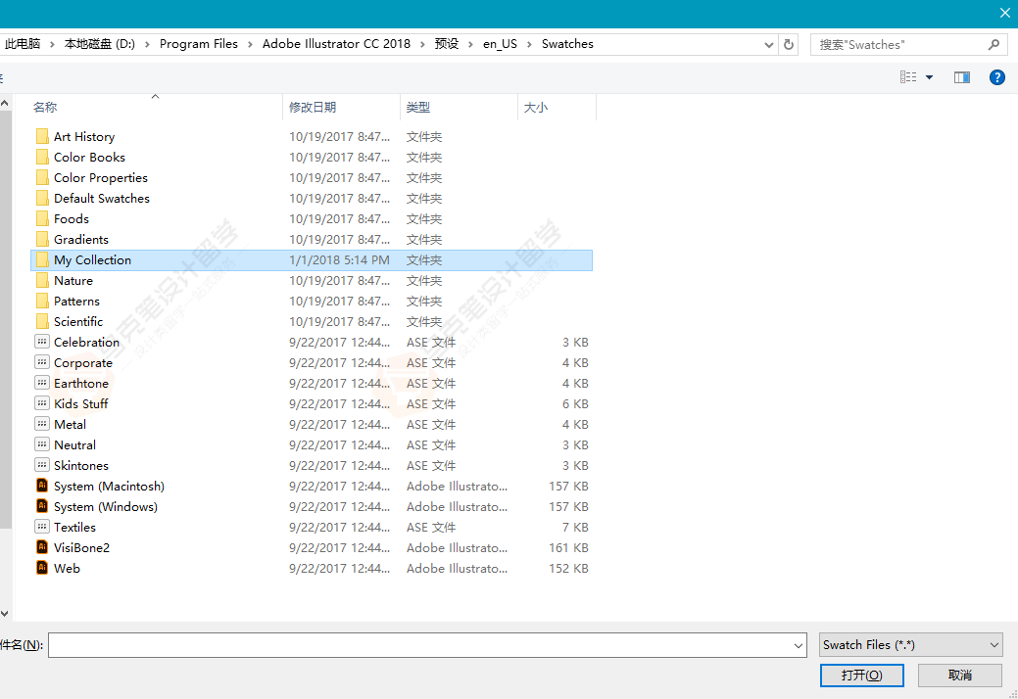Expand the address bar history dropdown

(x=769, y=45)
